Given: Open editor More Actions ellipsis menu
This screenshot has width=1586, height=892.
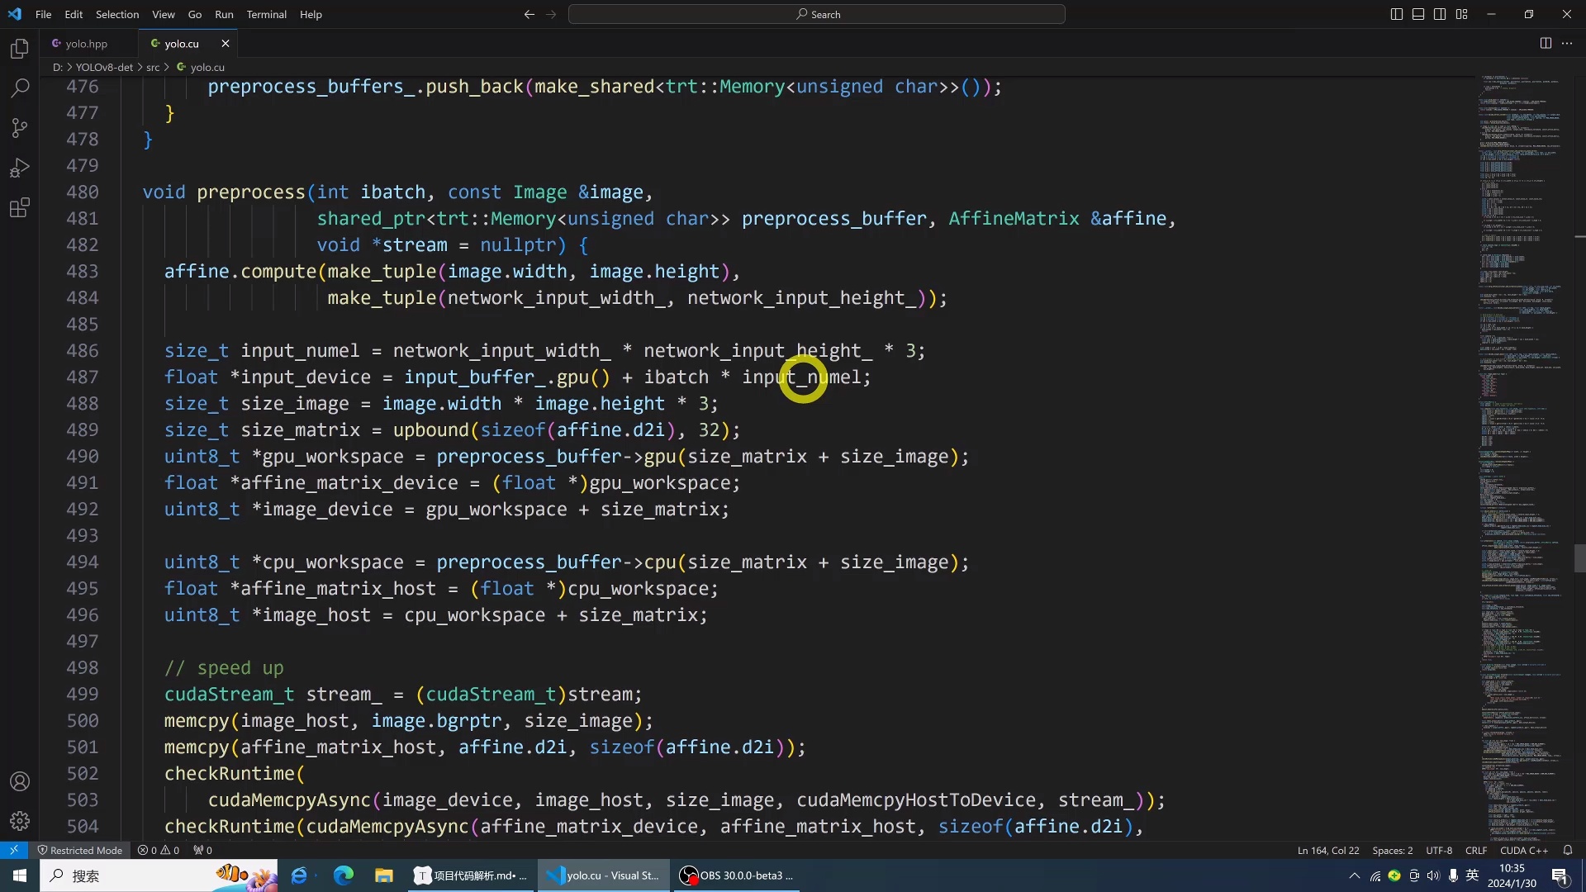Looking at the screenshot, I should coord(1567,44).
